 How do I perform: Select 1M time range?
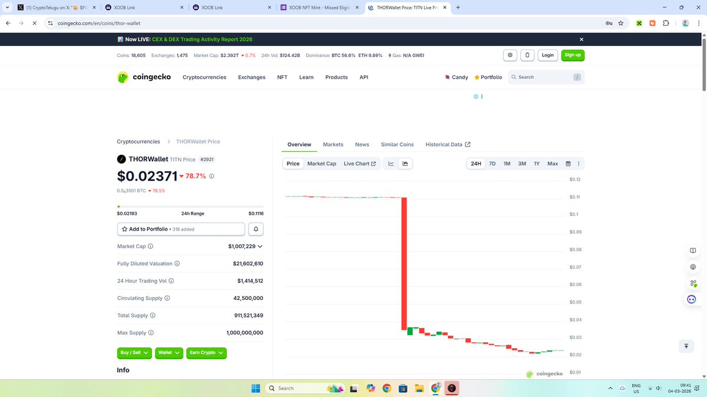pos(507,164)
